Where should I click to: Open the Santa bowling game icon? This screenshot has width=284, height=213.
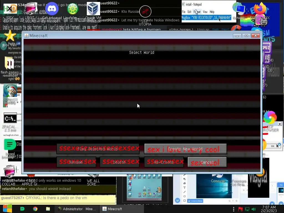[10, 90]
